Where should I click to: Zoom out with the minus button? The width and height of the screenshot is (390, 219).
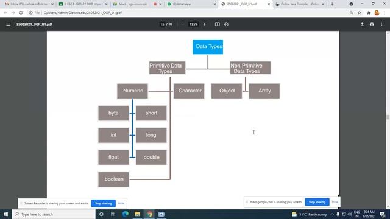coord(183,24)
